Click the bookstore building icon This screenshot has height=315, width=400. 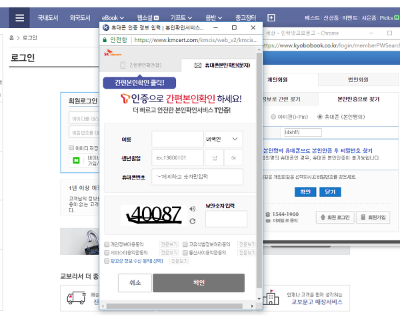[271, 298]
